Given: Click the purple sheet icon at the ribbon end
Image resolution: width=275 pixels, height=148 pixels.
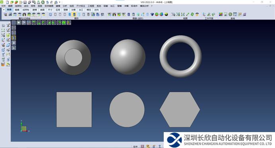Looking at the screenshot, I should click(244, 14).
